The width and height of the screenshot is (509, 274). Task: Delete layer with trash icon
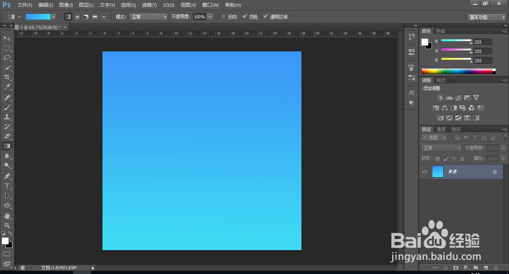coord(496,268)
